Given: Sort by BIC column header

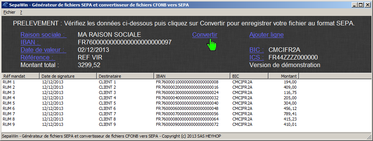Looking at the screenshot, I should [249, 76].
